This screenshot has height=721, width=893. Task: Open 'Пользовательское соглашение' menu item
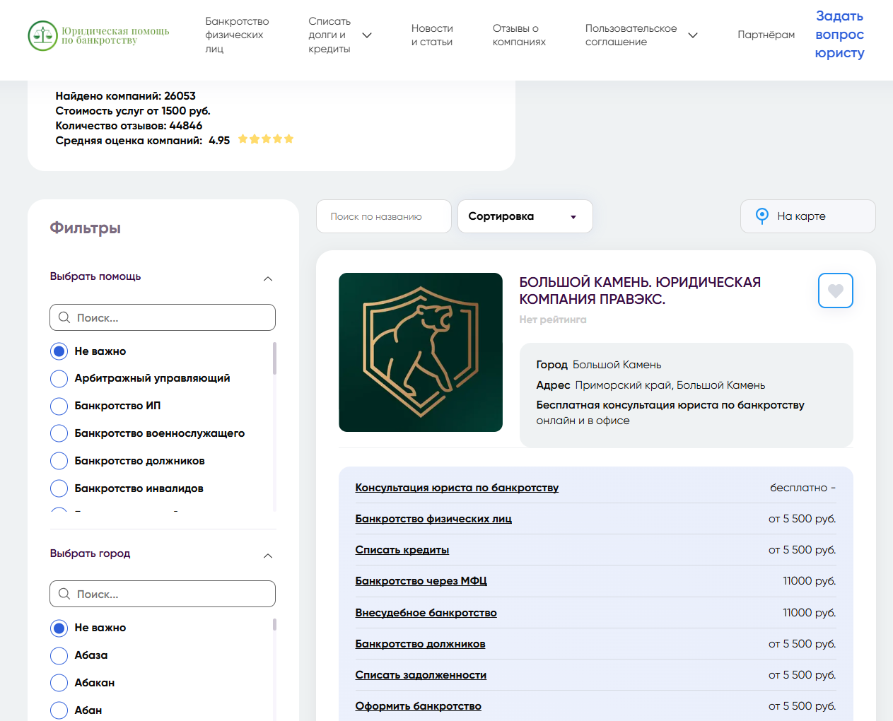(x=631, y=35)
